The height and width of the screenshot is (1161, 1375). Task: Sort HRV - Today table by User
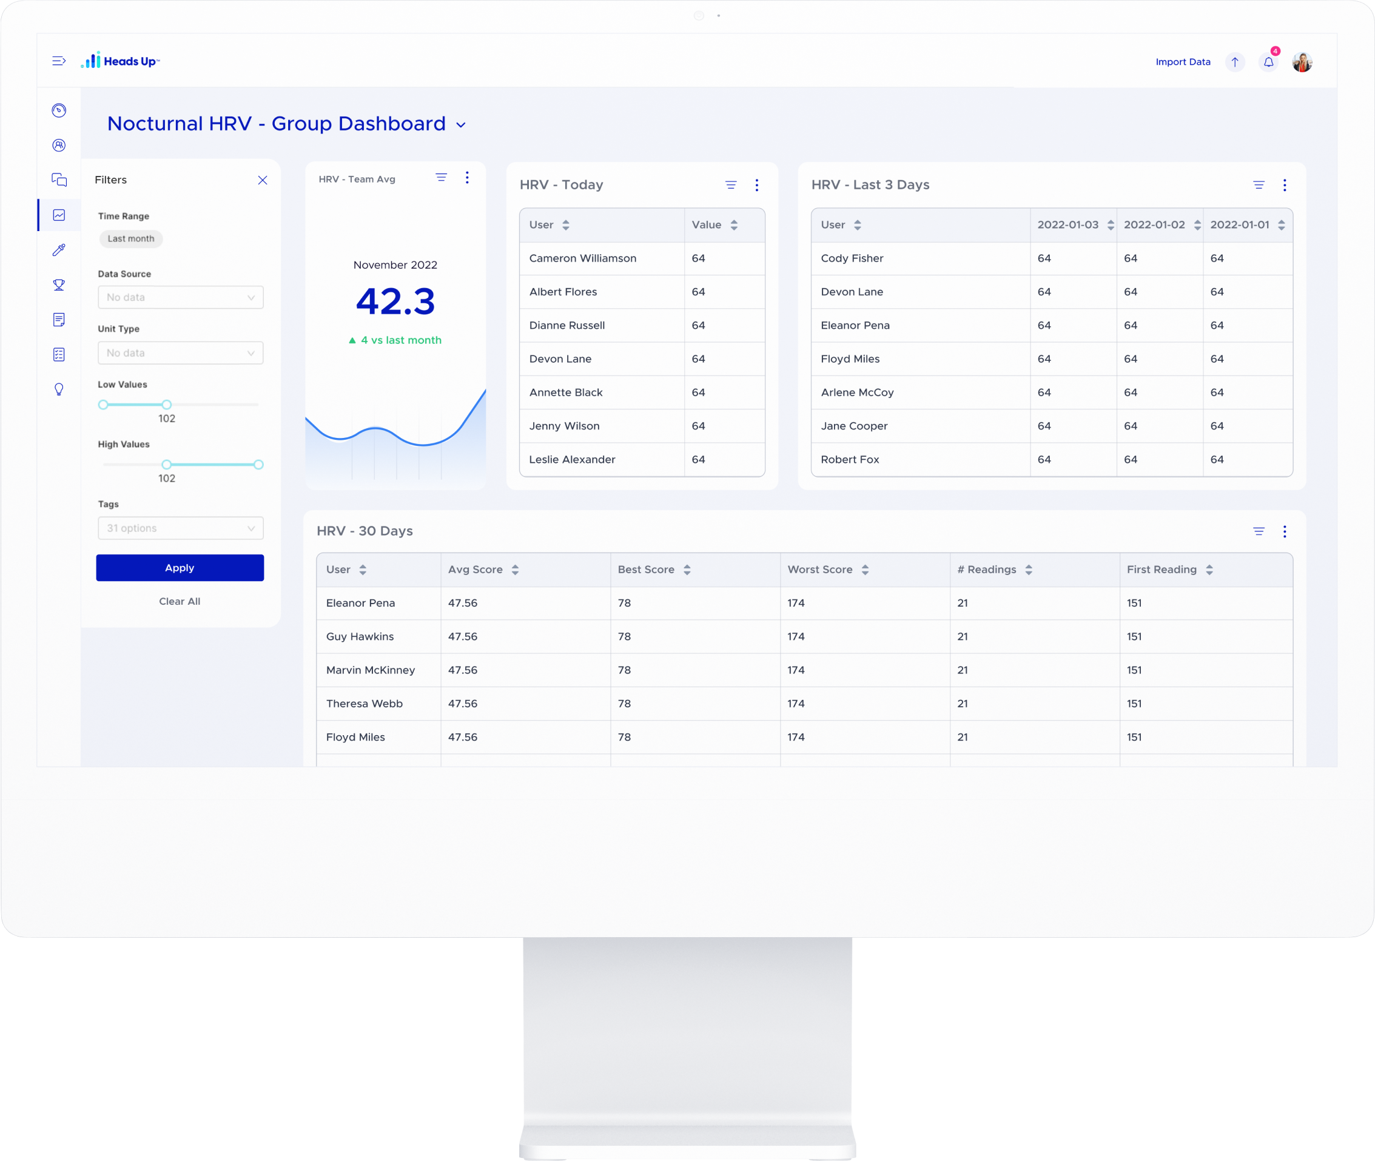pos(565,225)
